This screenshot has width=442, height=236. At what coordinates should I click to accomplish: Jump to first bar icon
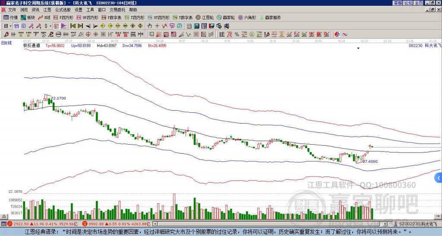73,26
